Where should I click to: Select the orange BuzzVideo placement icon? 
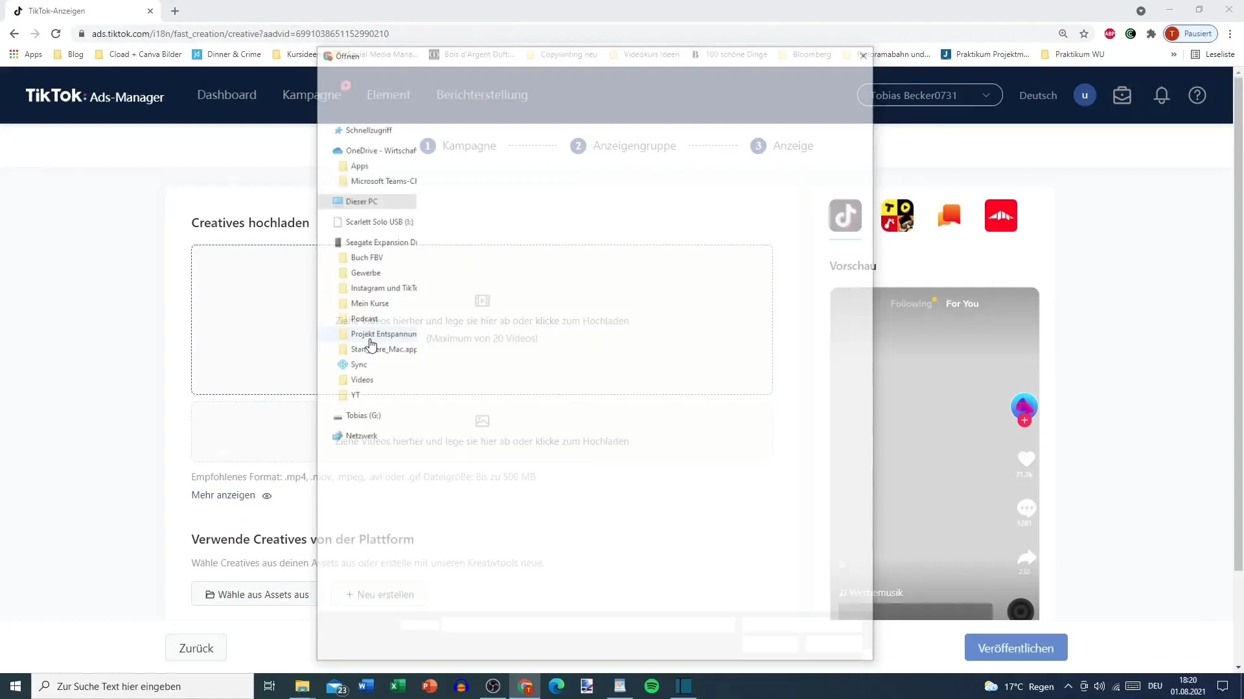click(x=949, y=216)
